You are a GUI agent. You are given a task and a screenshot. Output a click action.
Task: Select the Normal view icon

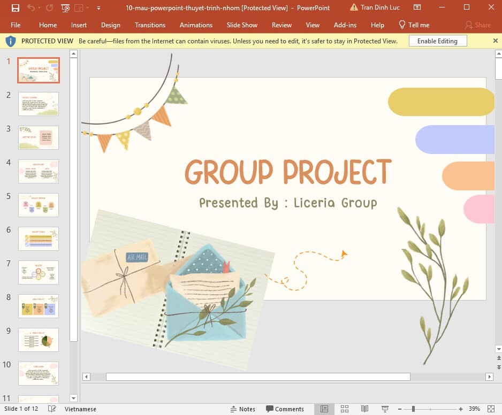click(x=324, y=409)
